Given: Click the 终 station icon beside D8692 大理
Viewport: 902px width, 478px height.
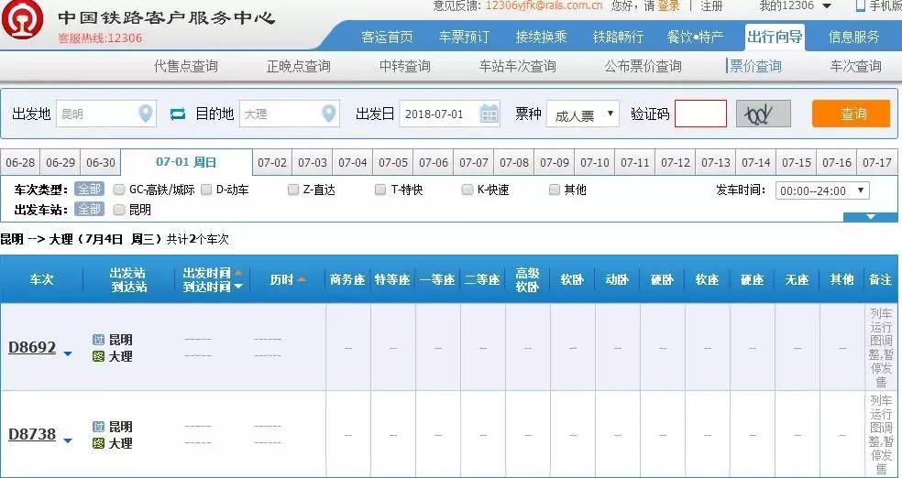Looking at the screenshot, I should coord(98,356).
